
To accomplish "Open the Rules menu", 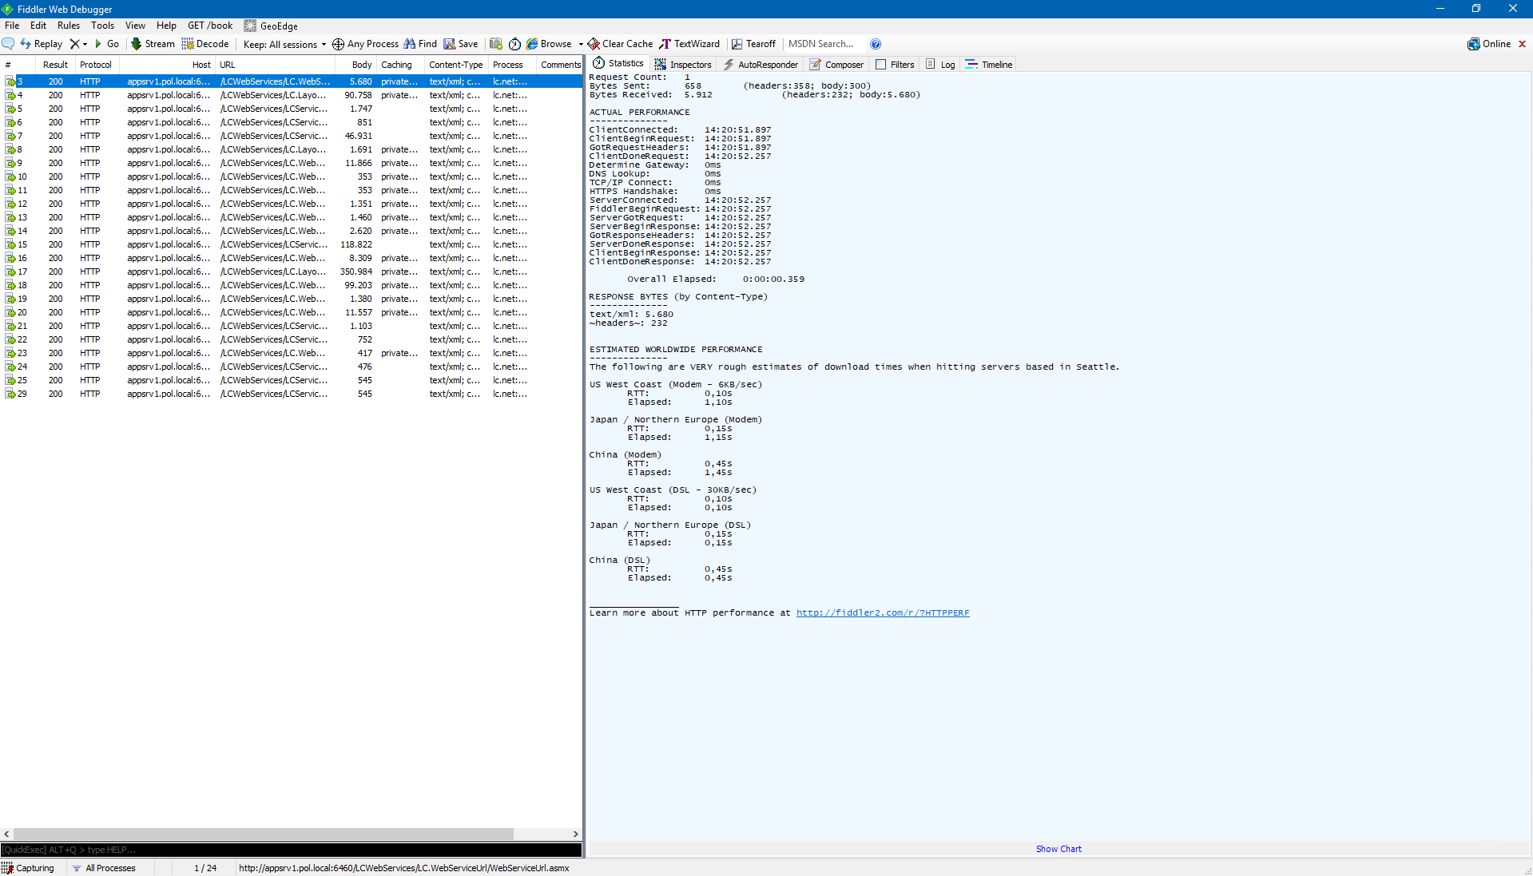I will click(x=68, y=26).
